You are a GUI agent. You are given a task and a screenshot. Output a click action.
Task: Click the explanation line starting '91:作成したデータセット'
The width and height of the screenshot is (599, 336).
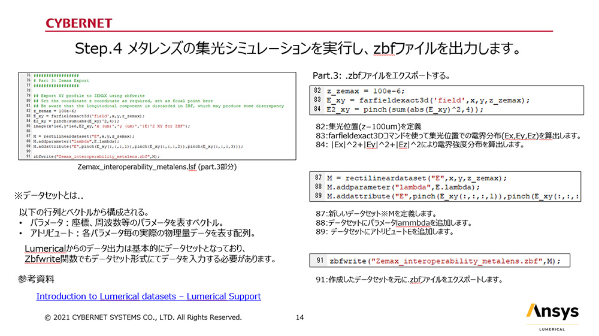409,280
